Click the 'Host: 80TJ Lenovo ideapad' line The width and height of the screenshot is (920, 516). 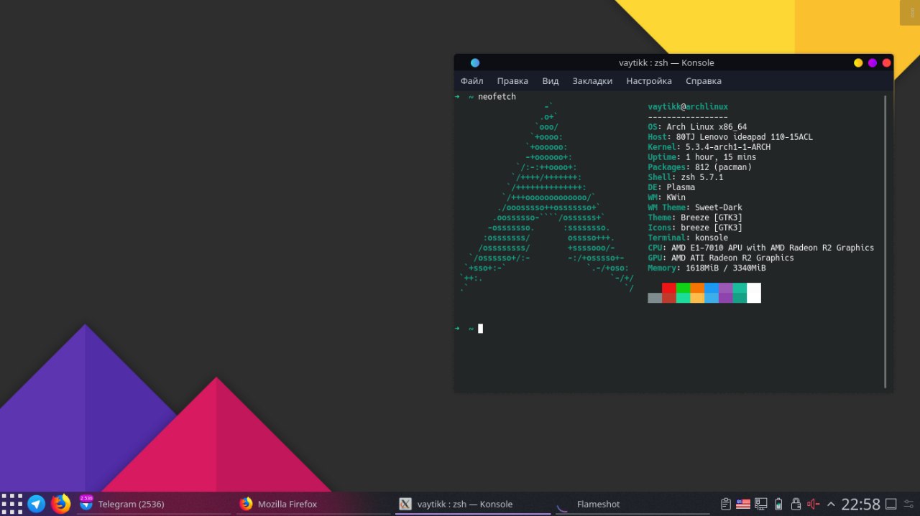pyautogui.click(x=730, y=137)
